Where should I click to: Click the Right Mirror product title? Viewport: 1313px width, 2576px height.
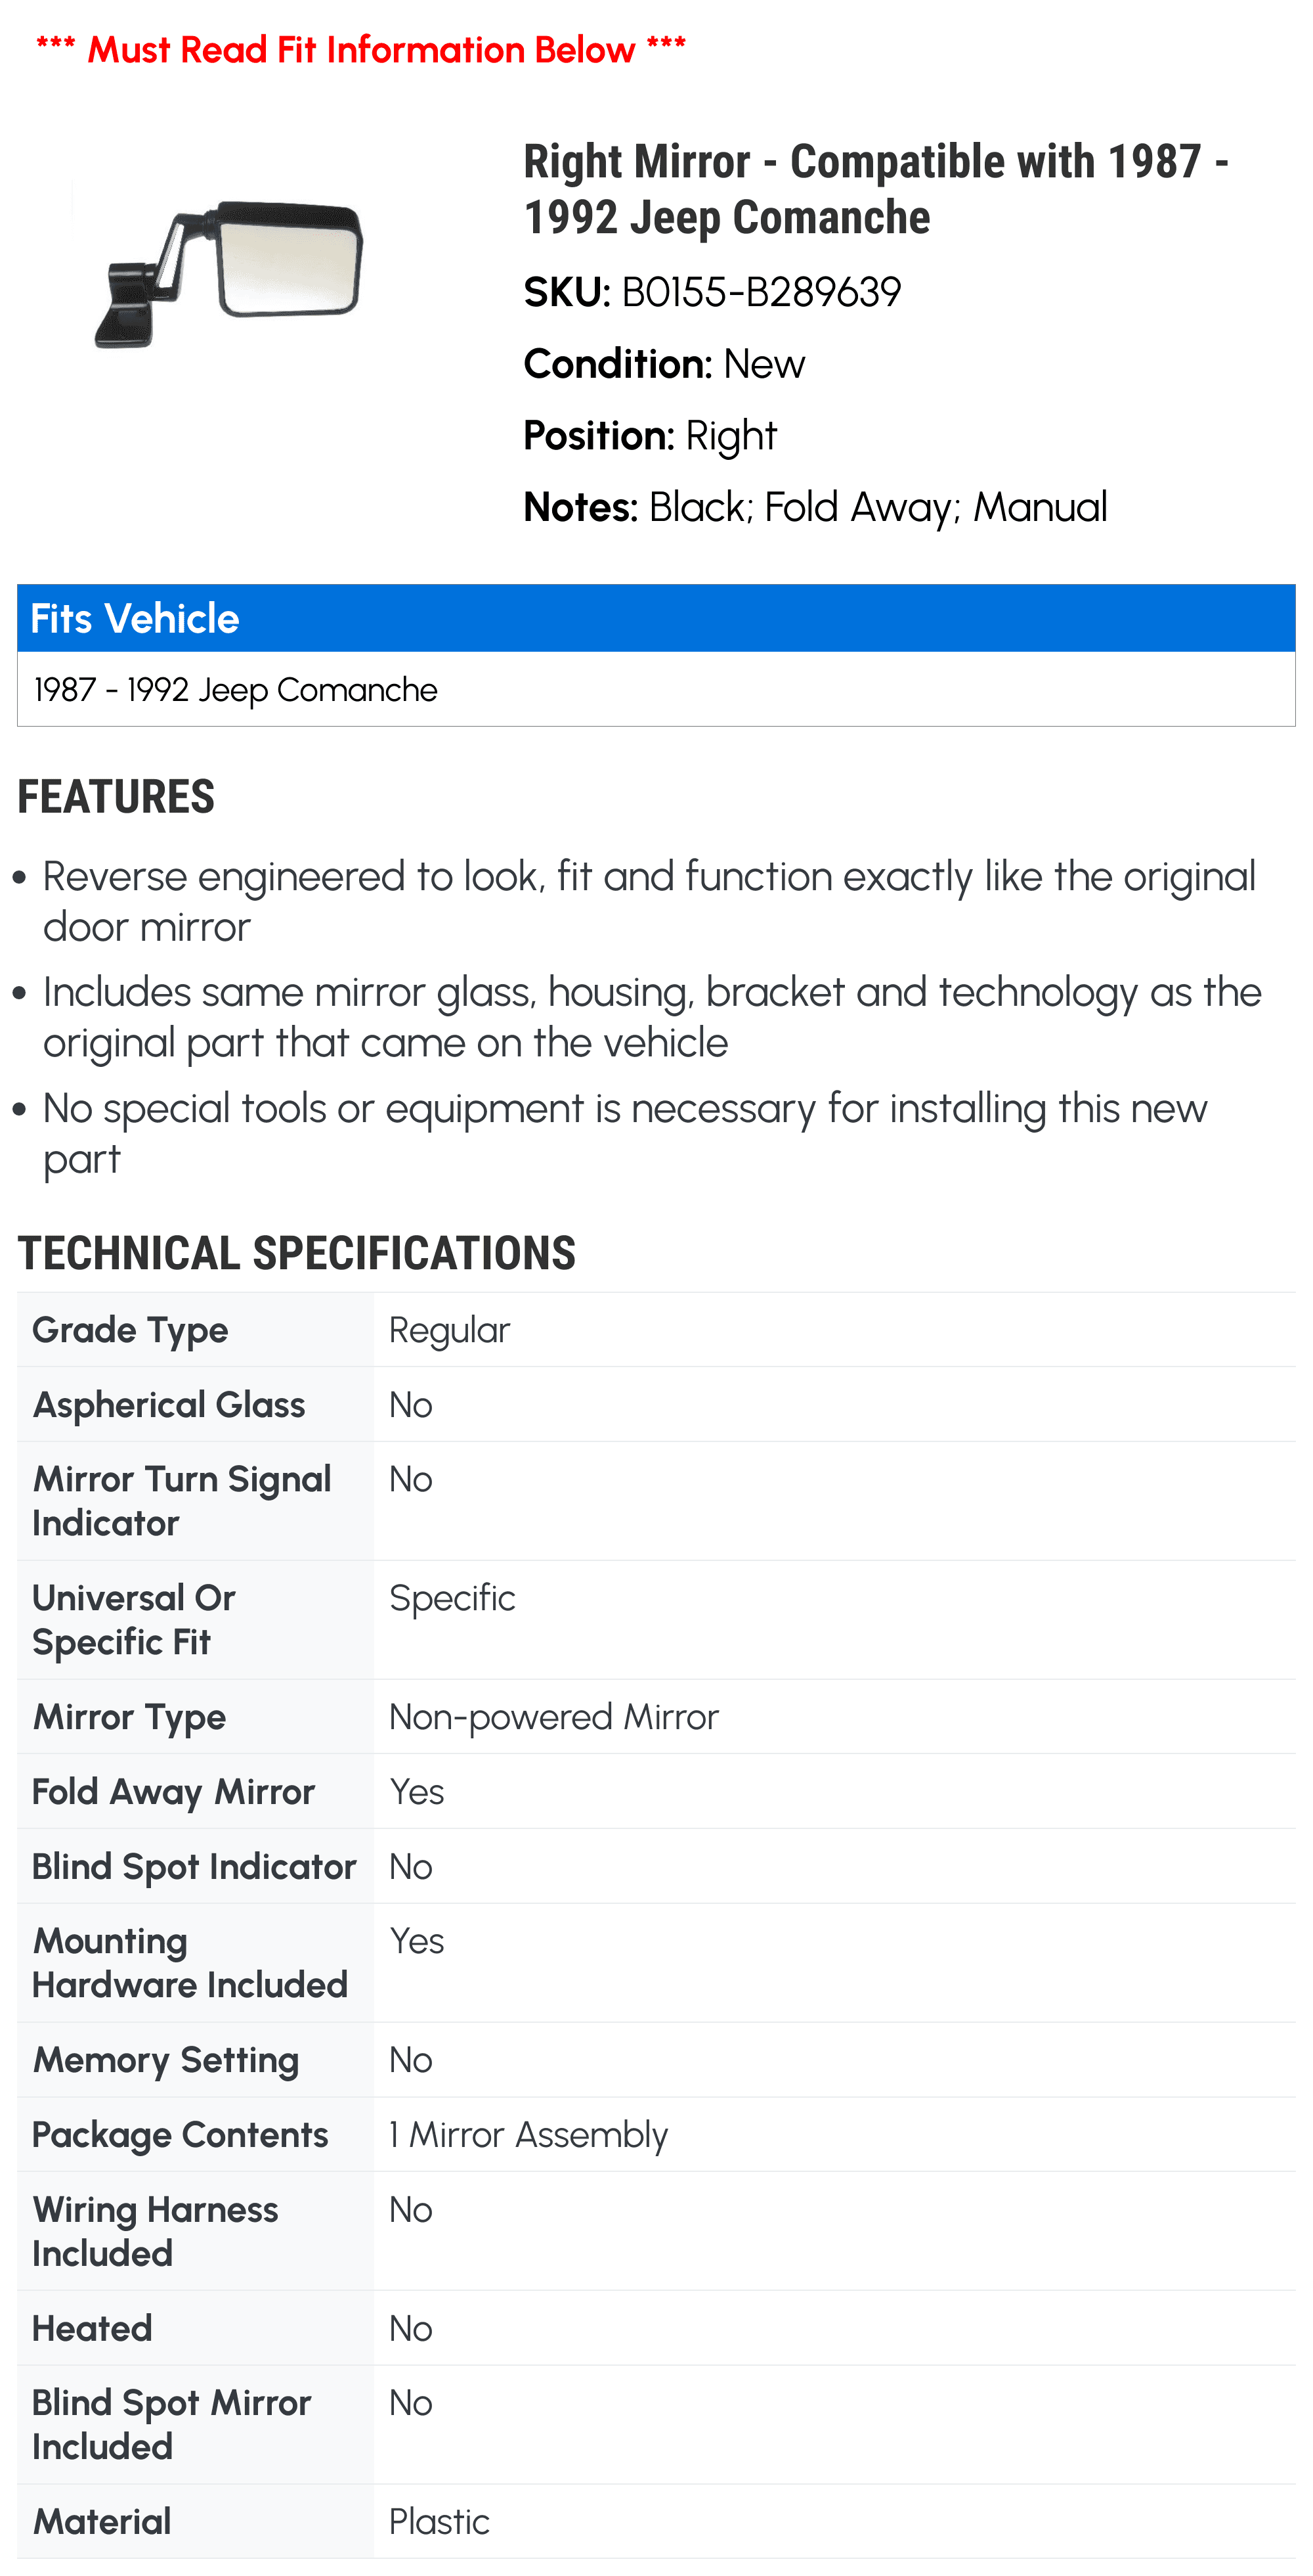(x=876, y=189)
